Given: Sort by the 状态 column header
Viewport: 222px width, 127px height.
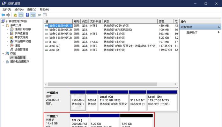Looking at the screenshot, I should (x=130, y=21).
